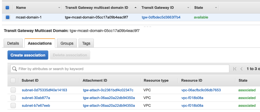Image resolution: width=260 pixels, height=112 pixels.
Task: Open the Name column dropdown arrow
Action: pyautogui.click(x=59, y=8)
